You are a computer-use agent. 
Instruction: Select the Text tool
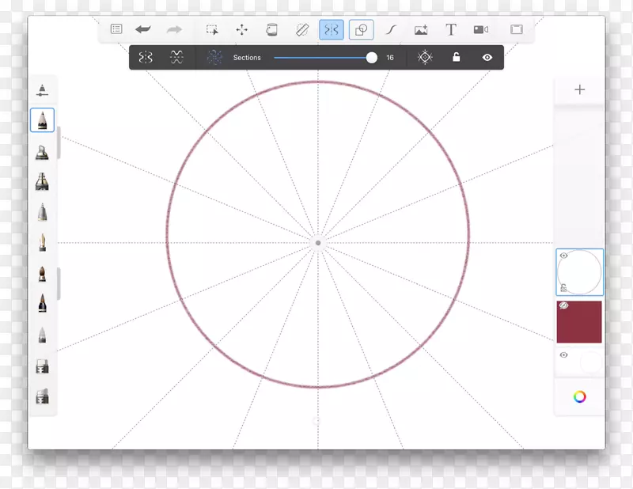pos(451,29)
